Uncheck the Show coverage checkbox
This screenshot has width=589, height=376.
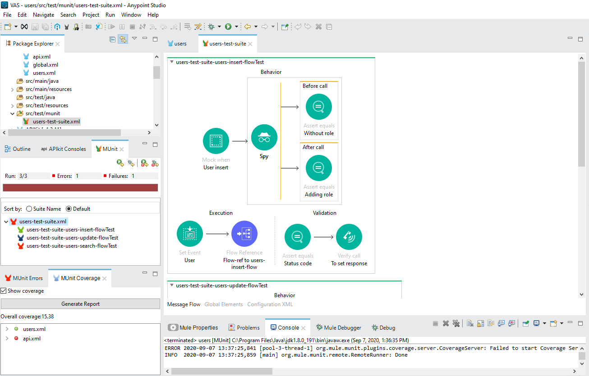click(4, 291)
